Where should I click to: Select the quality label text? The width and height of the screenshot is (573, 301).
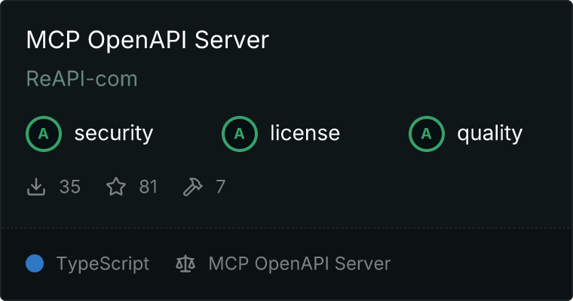pyautogui.click(x=489, y=134)
